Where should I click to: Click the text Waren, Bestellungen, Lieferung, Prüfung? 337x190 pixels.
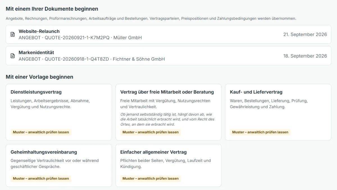[x=269, y=104]
